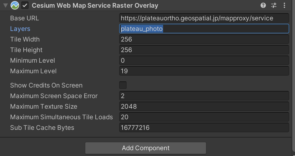The height and width of the screenshot is (156, 295).
Task: Open the component three-dot context menu
Action: pos(284,6)
